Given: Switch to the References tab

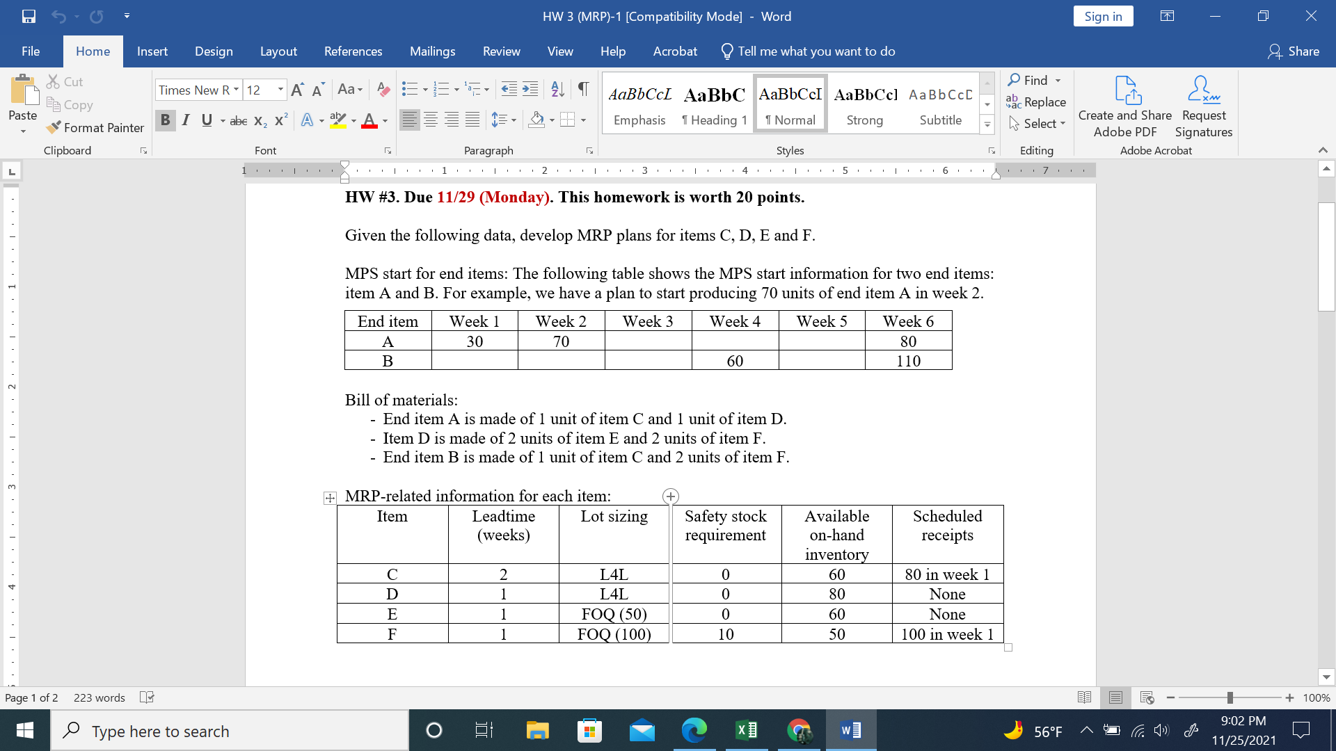Looking at the screenshot, I should [x=353, y=51].
